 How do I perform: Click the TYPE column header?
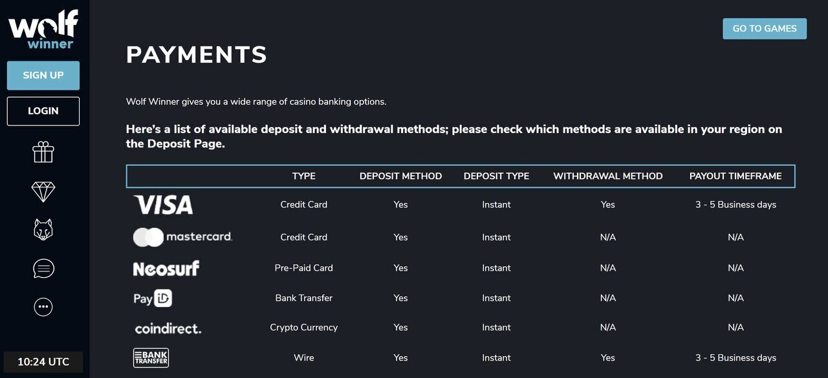click(x=304, y=176)
